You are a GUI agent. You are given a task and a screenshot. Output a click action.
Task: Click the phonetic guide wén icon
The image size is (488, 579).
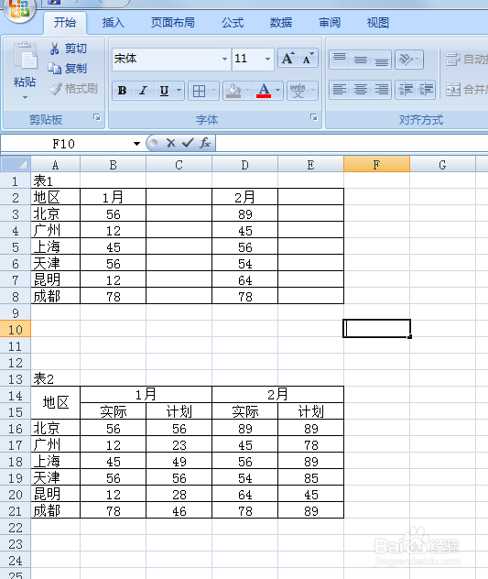coord(298,91)
